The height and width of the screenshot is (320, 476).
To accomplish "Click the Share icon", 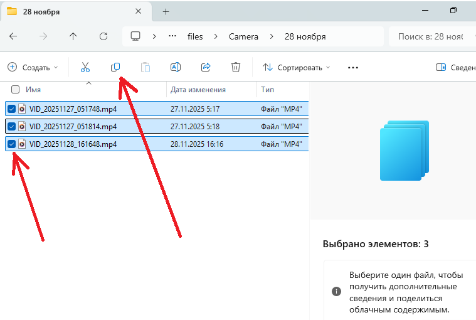I will tap(206, 67).
